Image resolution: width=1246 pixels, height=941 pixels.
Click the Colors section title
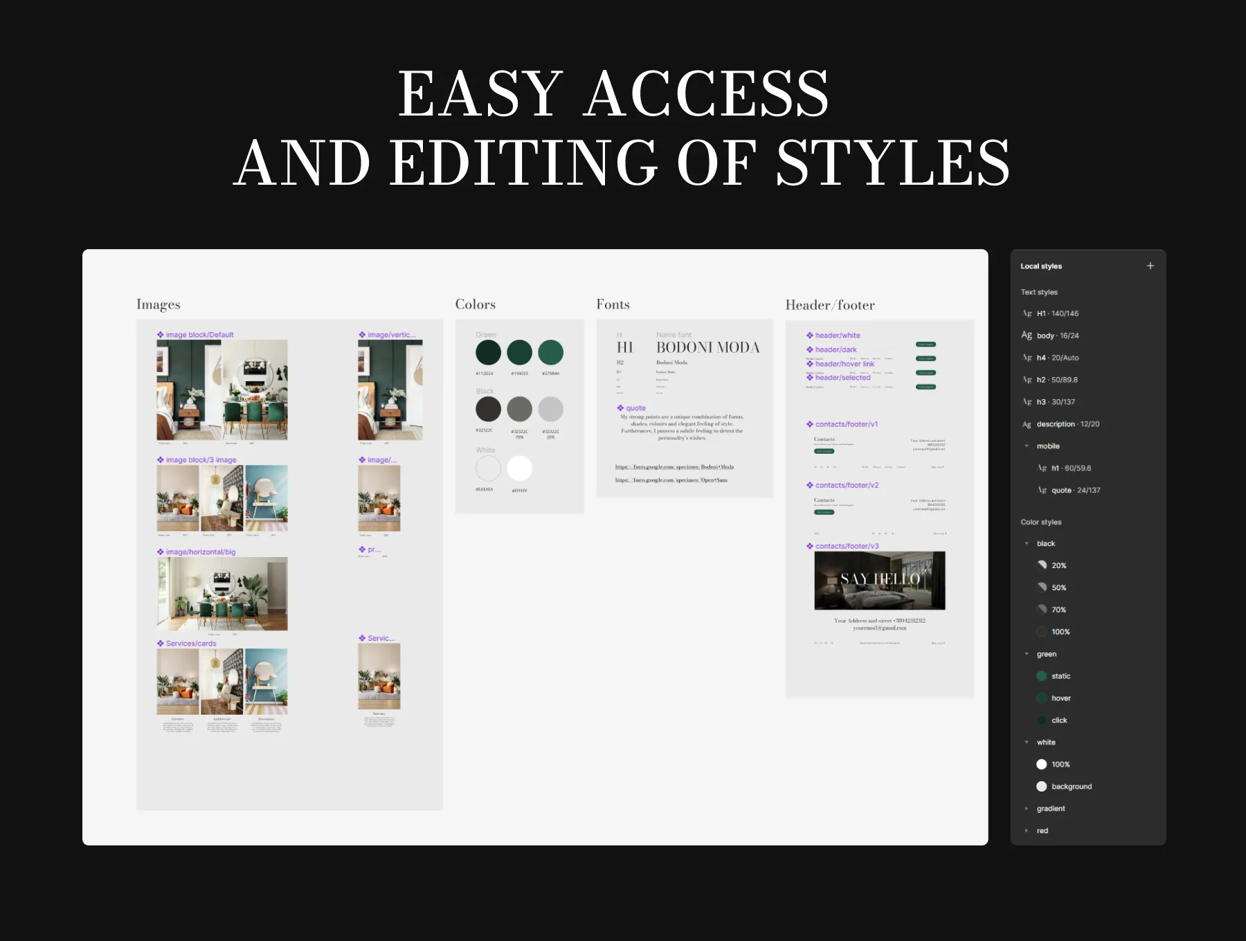[x=476, y=304]
